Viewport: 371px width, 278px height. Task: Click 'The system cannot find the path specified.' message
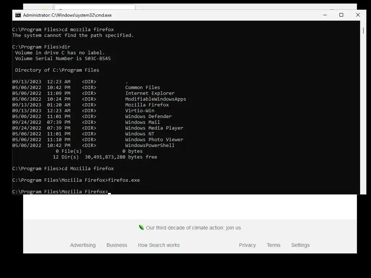73,35
